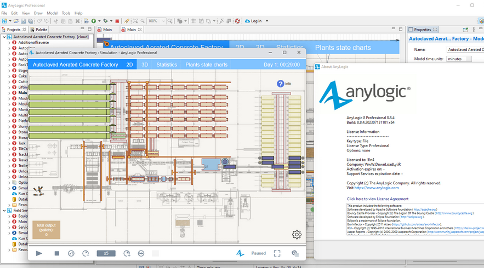Stop the simulation run
This screenshot has height=268, width=484.
tap(56, 253)
